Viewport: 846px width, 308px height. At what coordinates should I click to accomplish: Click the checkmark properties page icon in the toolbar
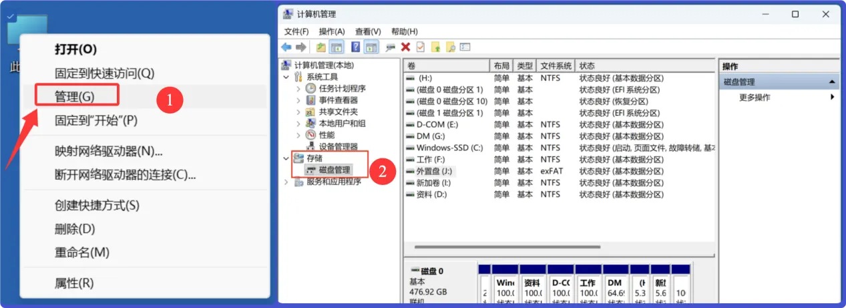420,47
